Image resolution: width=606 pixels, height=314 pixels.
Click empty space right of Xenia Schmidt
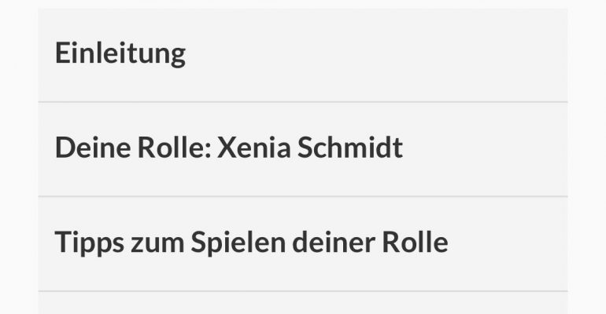(x=485, y=149)
